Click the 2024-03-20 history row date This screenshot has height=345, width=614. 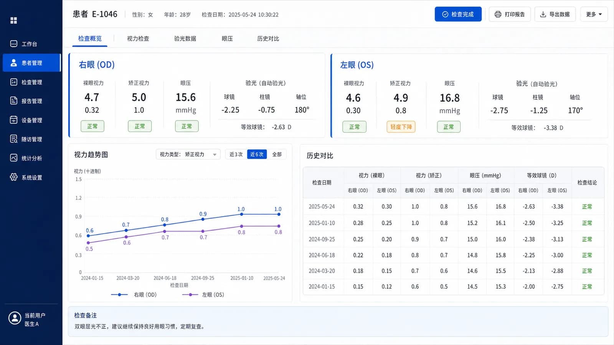(x=322, y=271)
